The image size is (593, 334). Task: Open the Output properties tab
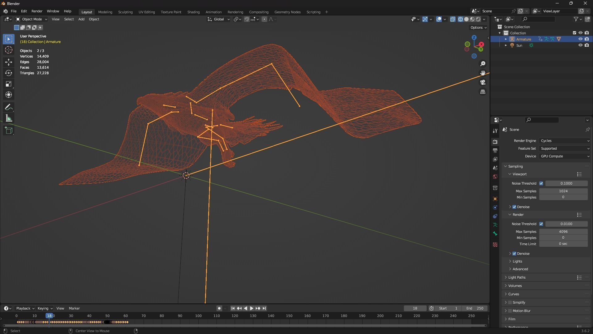[x=495, y=150]
